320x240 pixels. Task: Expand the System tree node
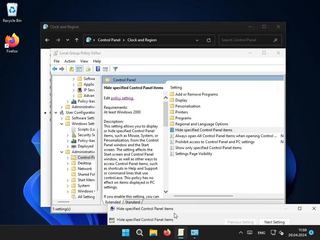pyautogui.click(x=67, y=186)
